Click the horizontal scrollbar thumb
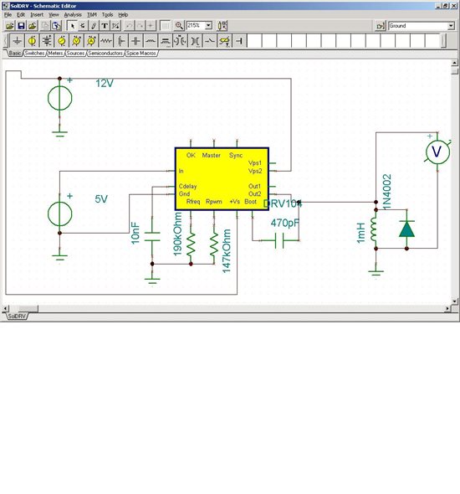This screenshot has height=494, width=460. point(28,308)
